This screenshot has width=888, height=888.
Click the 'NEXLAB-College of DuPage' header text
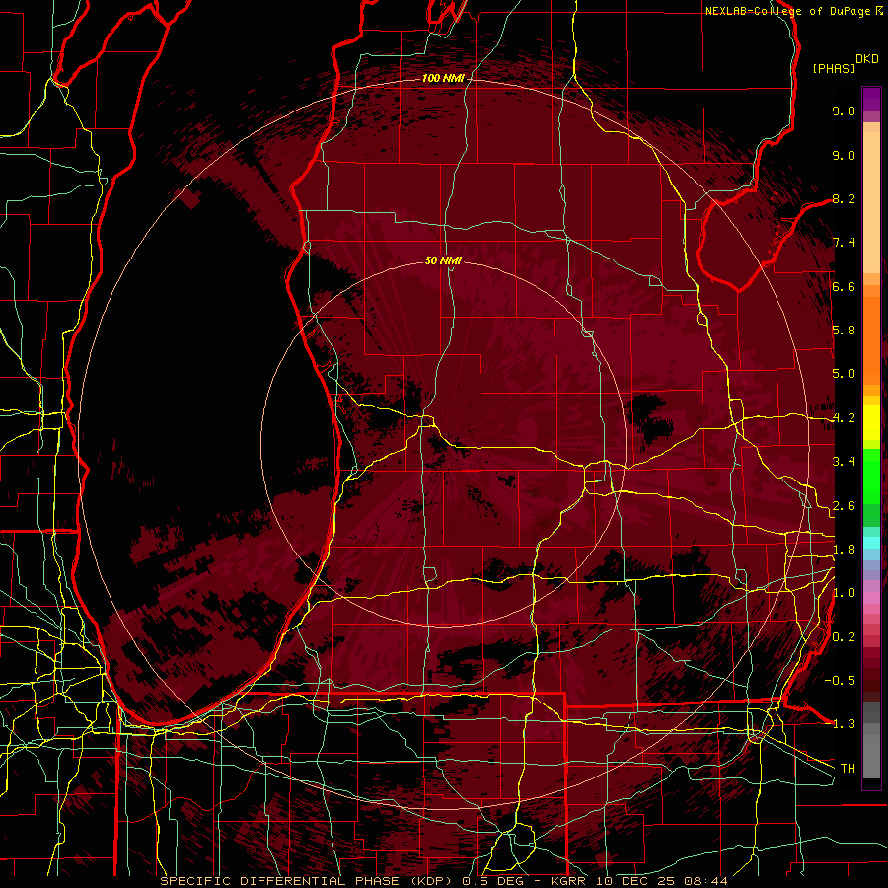[789, 11]
